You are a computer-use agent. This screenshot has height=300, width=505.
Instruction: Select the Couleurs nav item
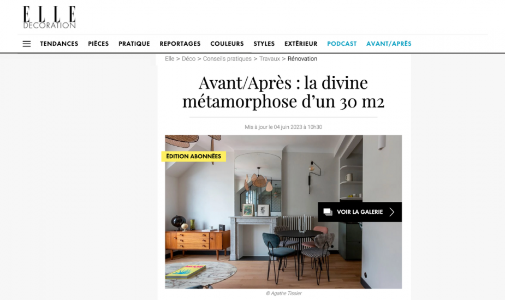click(227, 44)
